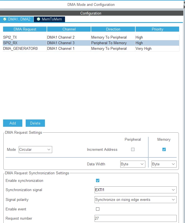Click the High priority cell of SPI2_RX
Image resolution: width=185 pixels, height=223 pixels.
click(157, 43)
